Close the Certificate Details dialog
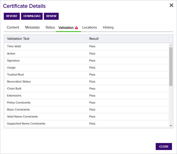 164,146
